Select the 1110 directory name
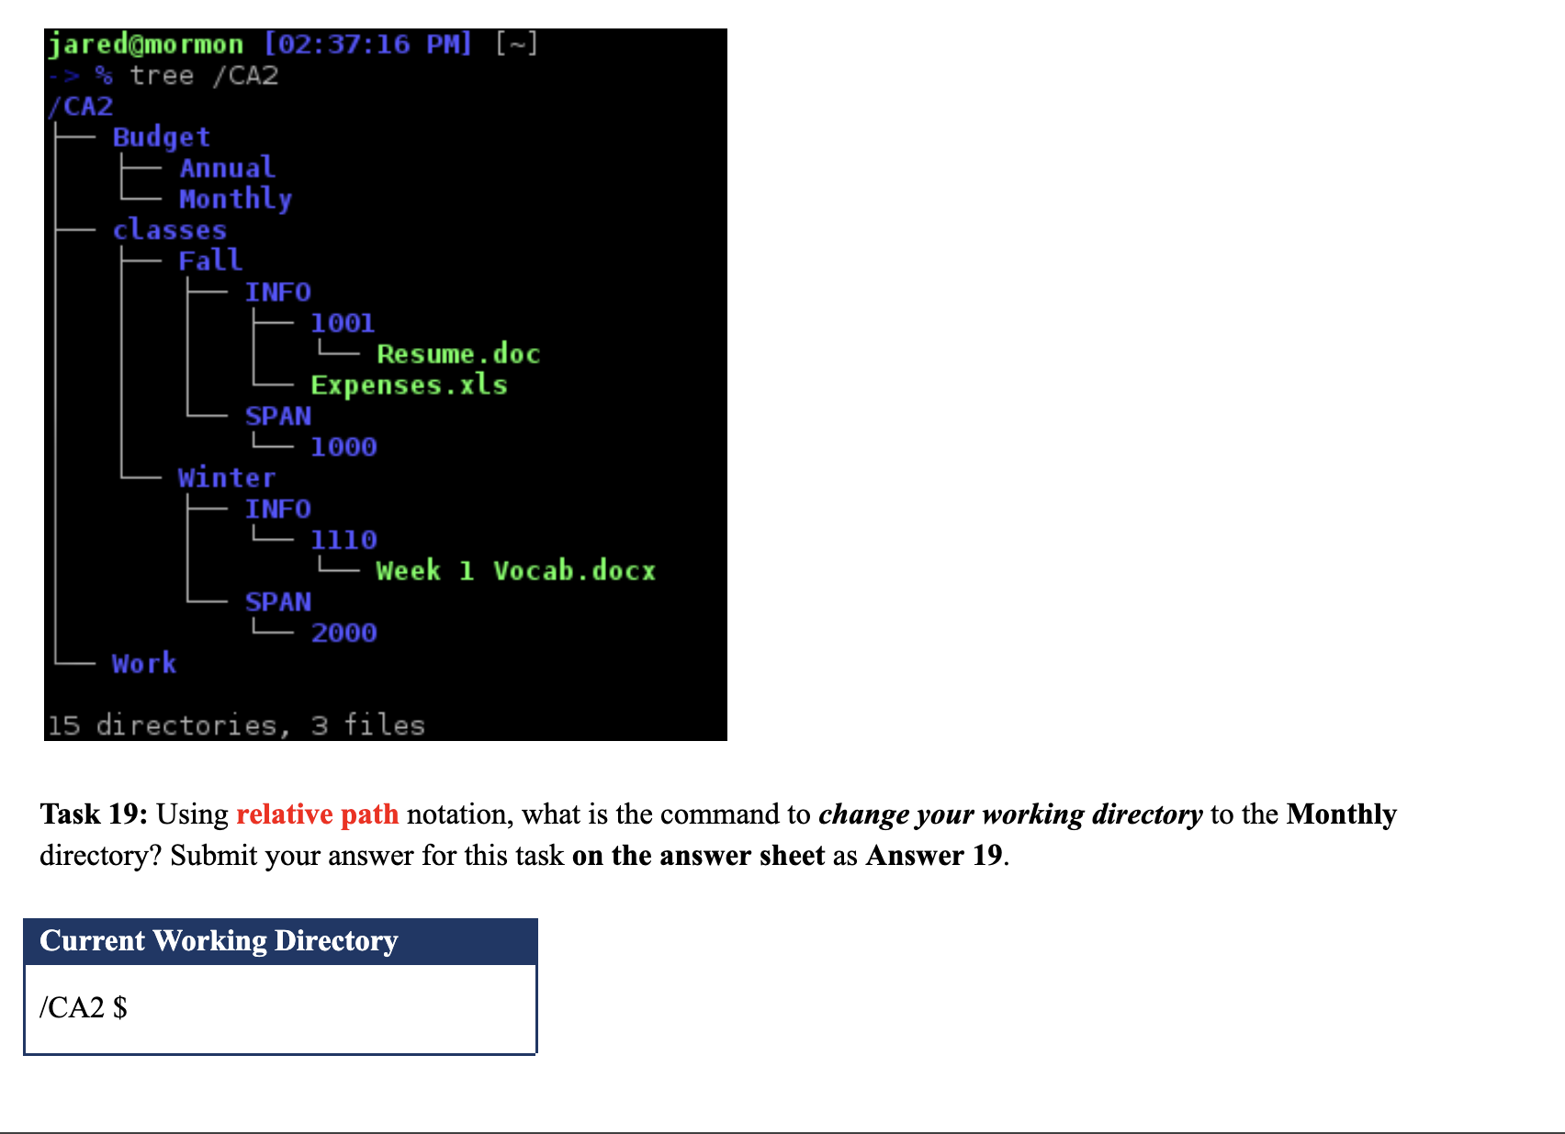 tap(343, 540)
